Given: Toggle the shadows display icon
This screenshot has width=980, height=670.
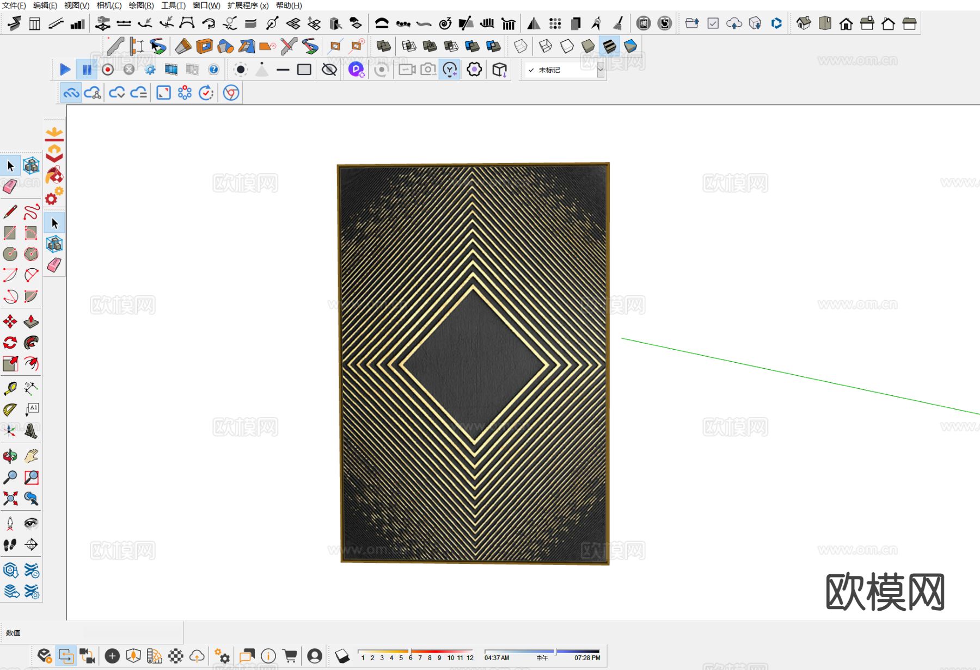Looking at the screenshot, I should [x=342, y=656].
